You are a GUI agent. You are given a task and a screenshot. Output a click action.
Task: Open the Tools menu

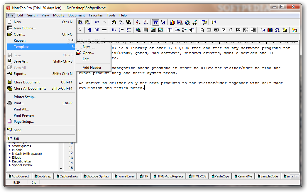tap(111, 15)
